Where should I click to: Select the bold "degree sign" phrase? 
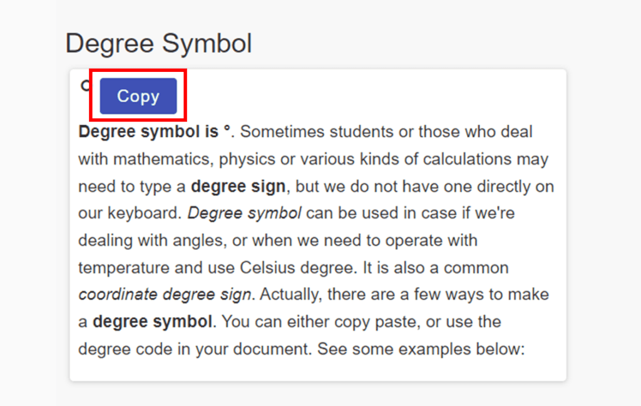(238, 186)
